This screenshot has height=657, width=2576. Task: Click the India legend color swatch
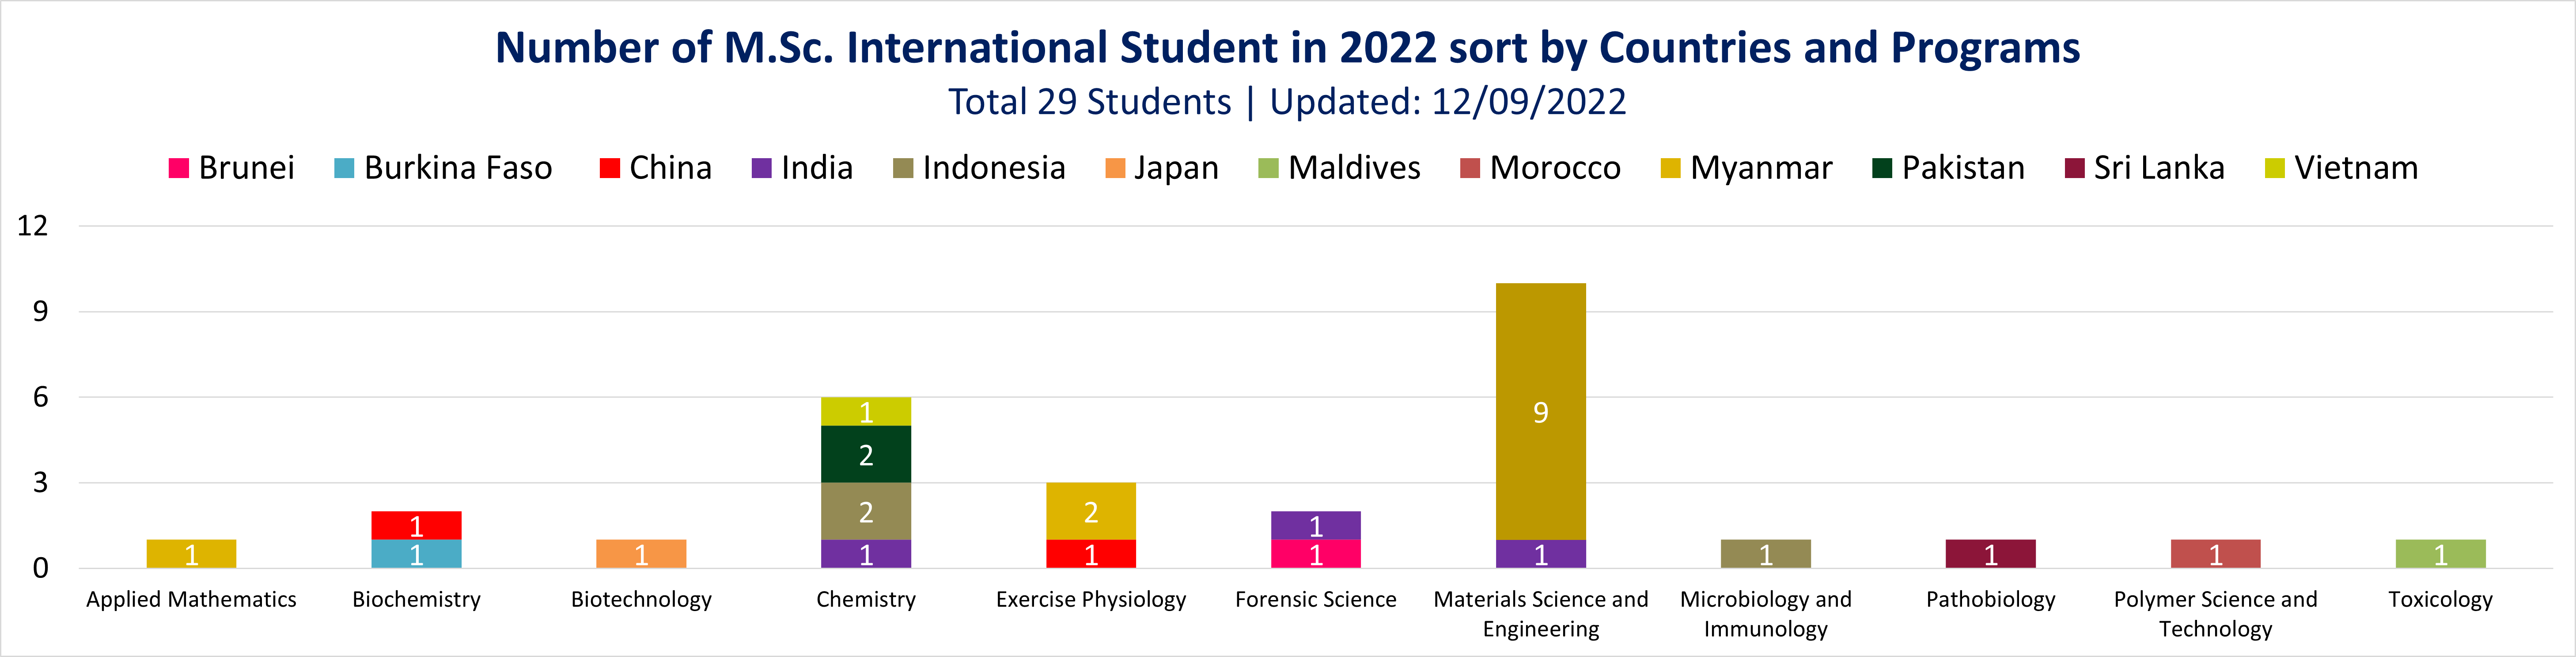tap(761, 168)
